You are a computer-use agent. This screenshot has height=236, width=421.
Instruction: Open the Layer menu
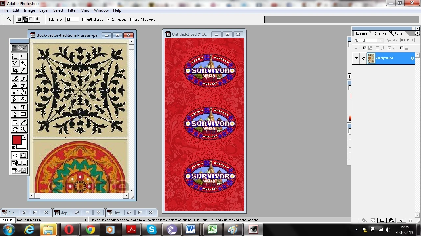(x=44, y=10)
